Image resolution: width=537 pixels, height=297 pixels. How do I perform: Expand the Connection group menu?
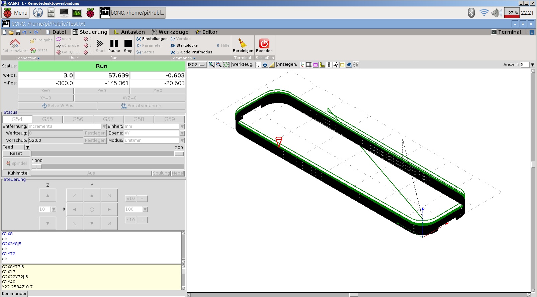[x=27, y=58]
